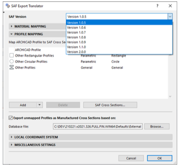The width and height of the screenshot is (179, 167).
Task: Select the Other Profiles row
Action: click(88, 67)
